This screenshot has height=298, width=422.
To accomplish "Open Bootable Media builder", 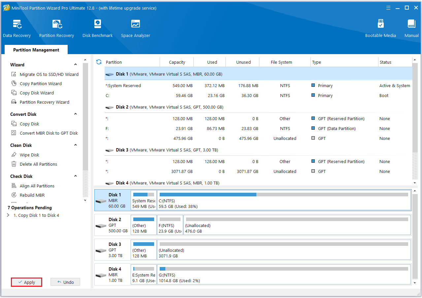I will point(380,28).
